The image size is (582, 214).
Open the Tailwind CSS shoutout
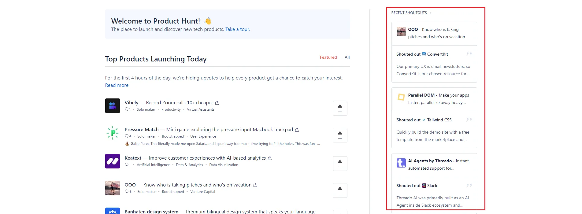(x=439, y=120)
